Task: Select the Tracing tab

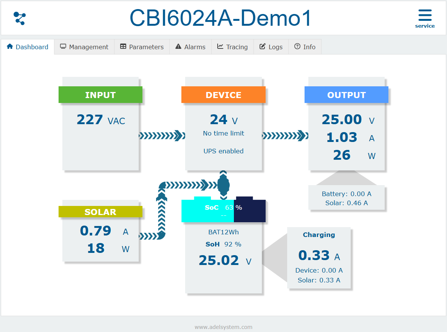Action: point(233,47)
